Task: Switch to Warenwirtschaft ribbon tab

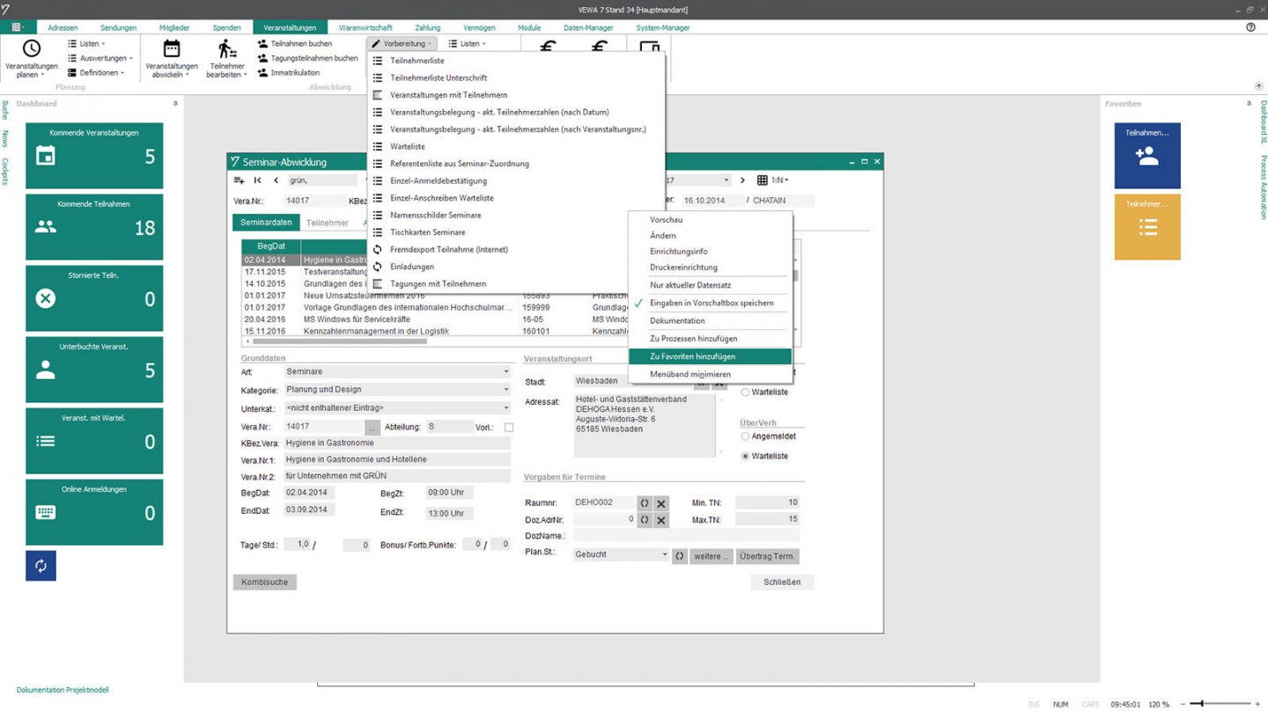Action: pyautogui.click(x=365, y=27)
